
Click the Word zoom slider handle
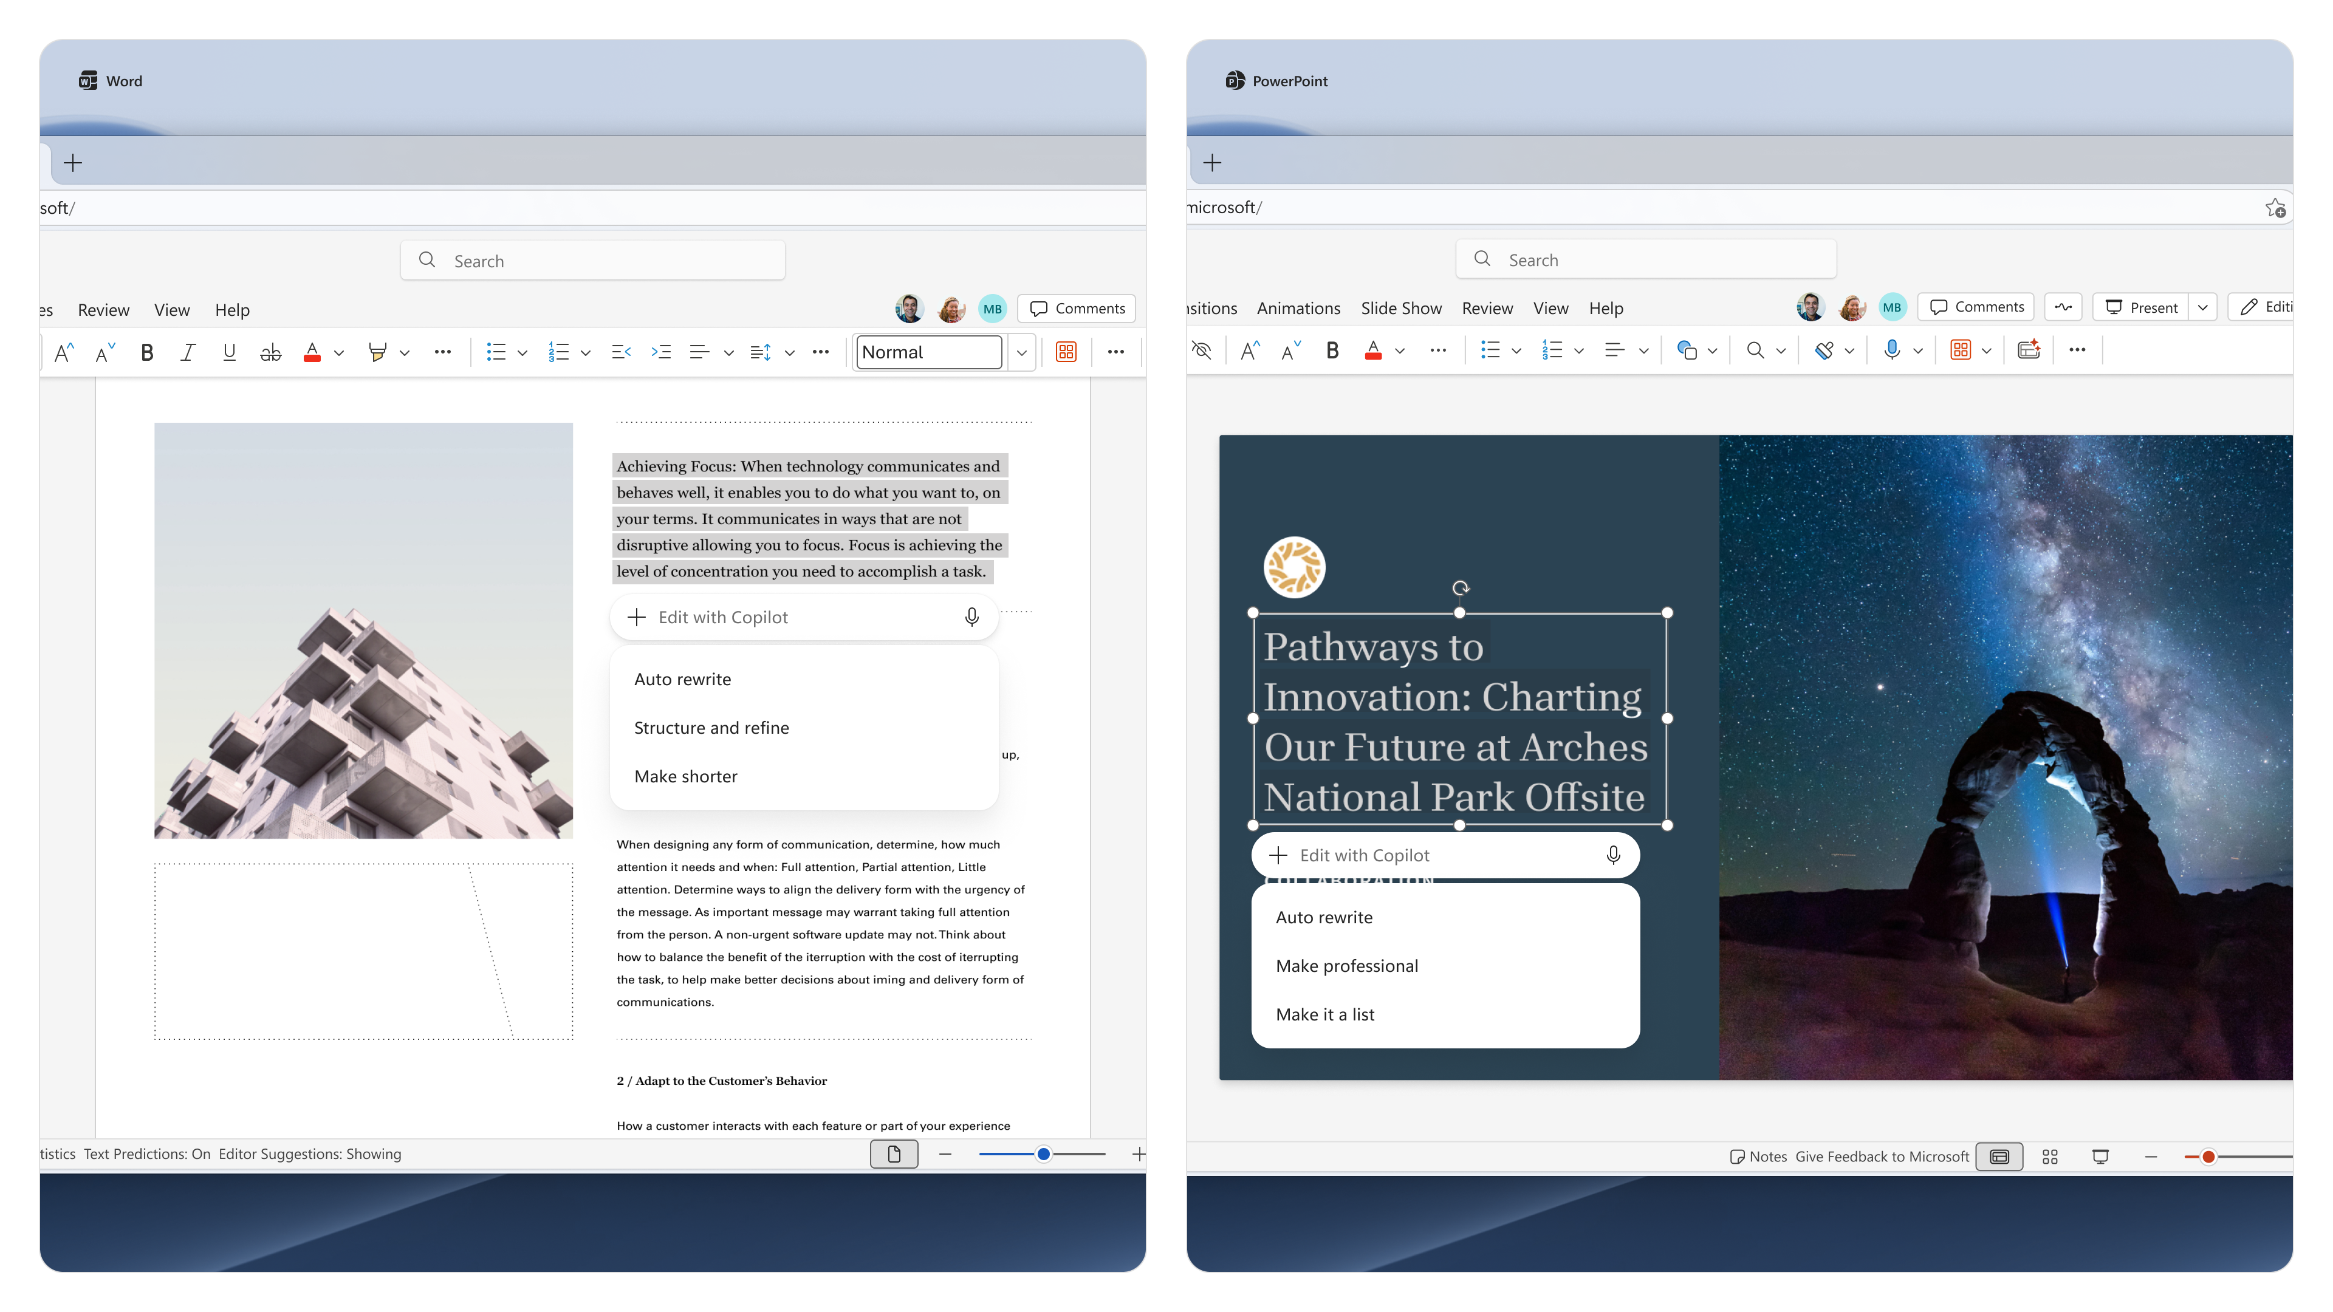tap(1043, 1153)
